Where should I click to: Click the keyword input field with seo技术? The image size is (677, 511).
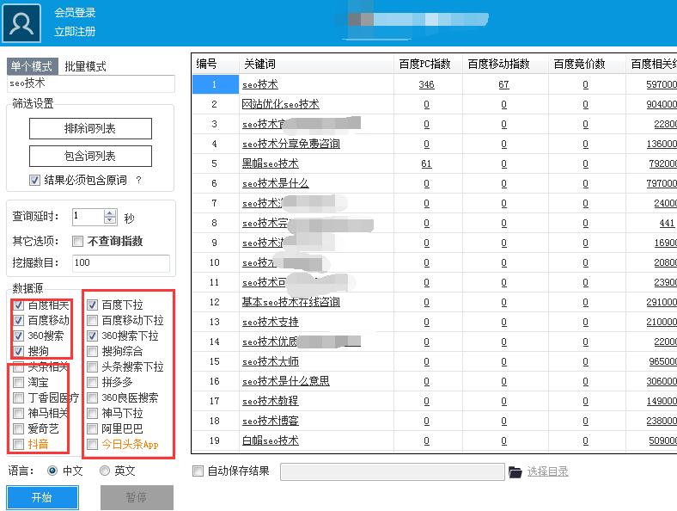click(91, 83)
